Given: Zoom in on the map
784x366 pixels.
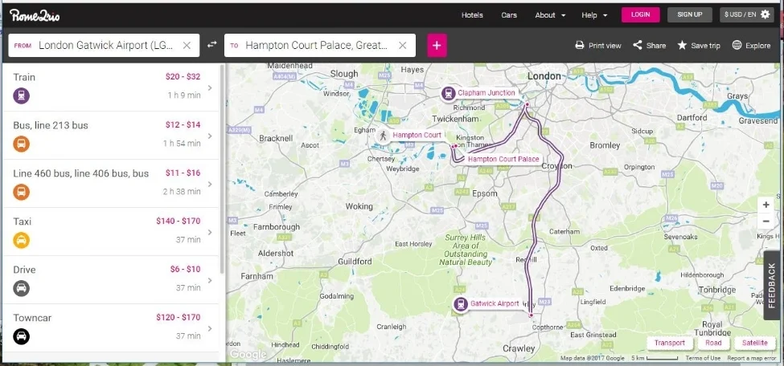Looking at the screenshot, I should (x=766, y=205).
